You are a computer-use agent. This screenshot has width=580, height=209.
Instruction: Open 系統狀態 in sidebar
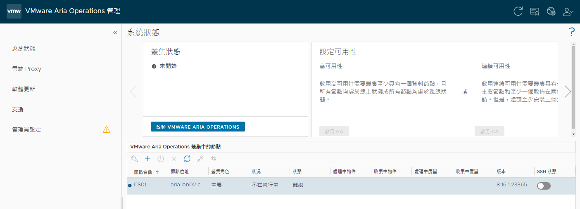pyautogui.click(x=24, y=49)
